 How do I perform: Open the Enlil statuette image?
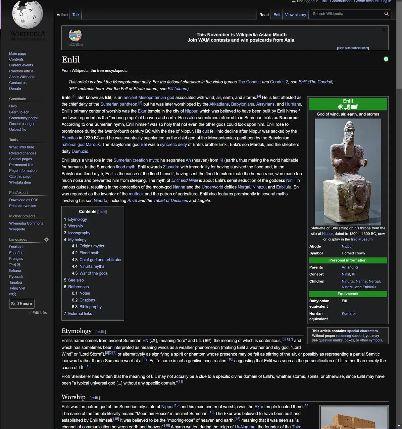(x=348, y=172)
